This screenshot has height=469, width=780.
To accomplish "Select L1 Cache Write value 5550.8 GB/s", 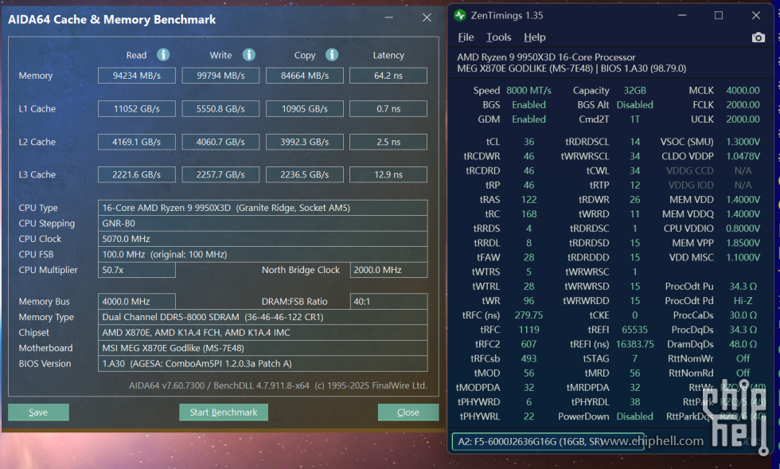I will point(220,108).
